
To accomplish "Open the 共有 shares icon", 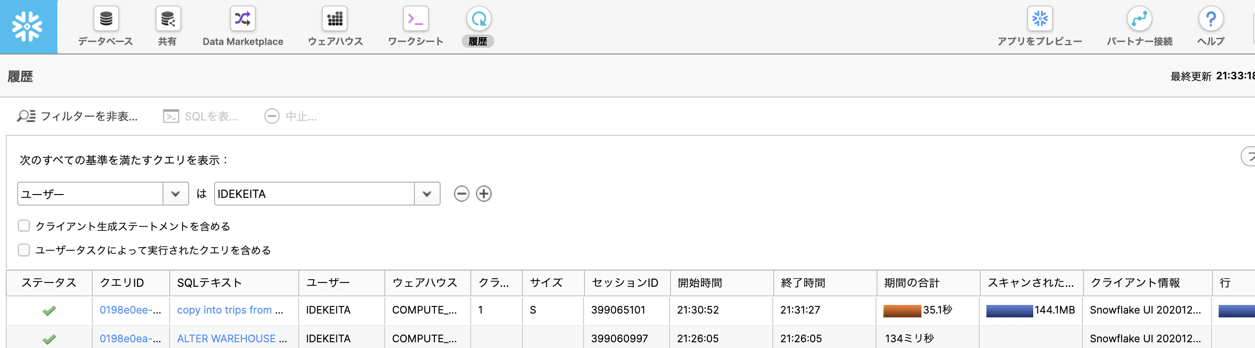I will coord(168,19).
